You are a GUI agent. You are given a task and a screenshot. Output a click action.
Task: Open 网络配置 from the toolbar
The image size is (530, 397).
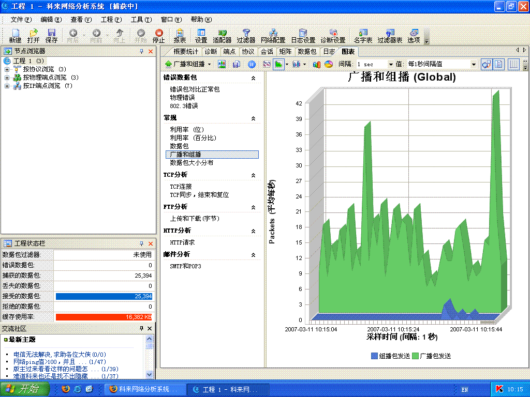(274, 32)
